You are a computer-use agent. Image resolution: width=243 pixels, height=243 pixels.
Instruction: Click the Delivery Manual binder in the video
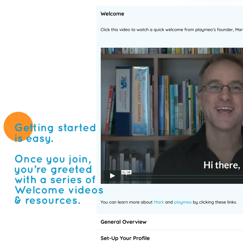click(x=141, y=101)
